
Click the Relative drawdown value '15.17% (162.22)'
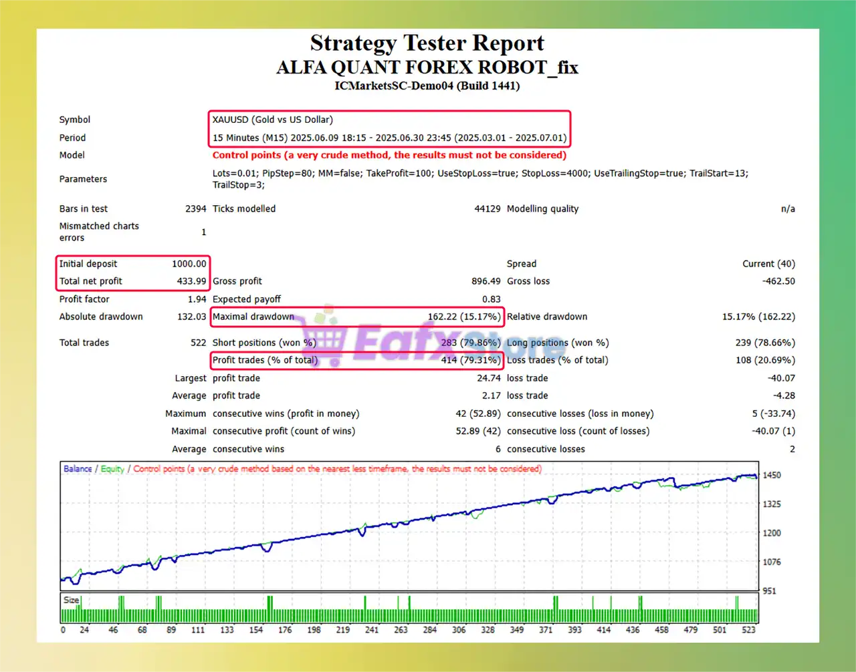click(758, 317)
